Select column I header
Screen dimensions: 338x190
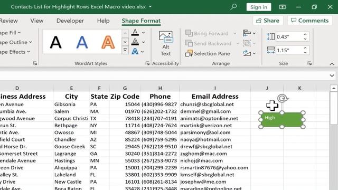(x=215, y=88)
